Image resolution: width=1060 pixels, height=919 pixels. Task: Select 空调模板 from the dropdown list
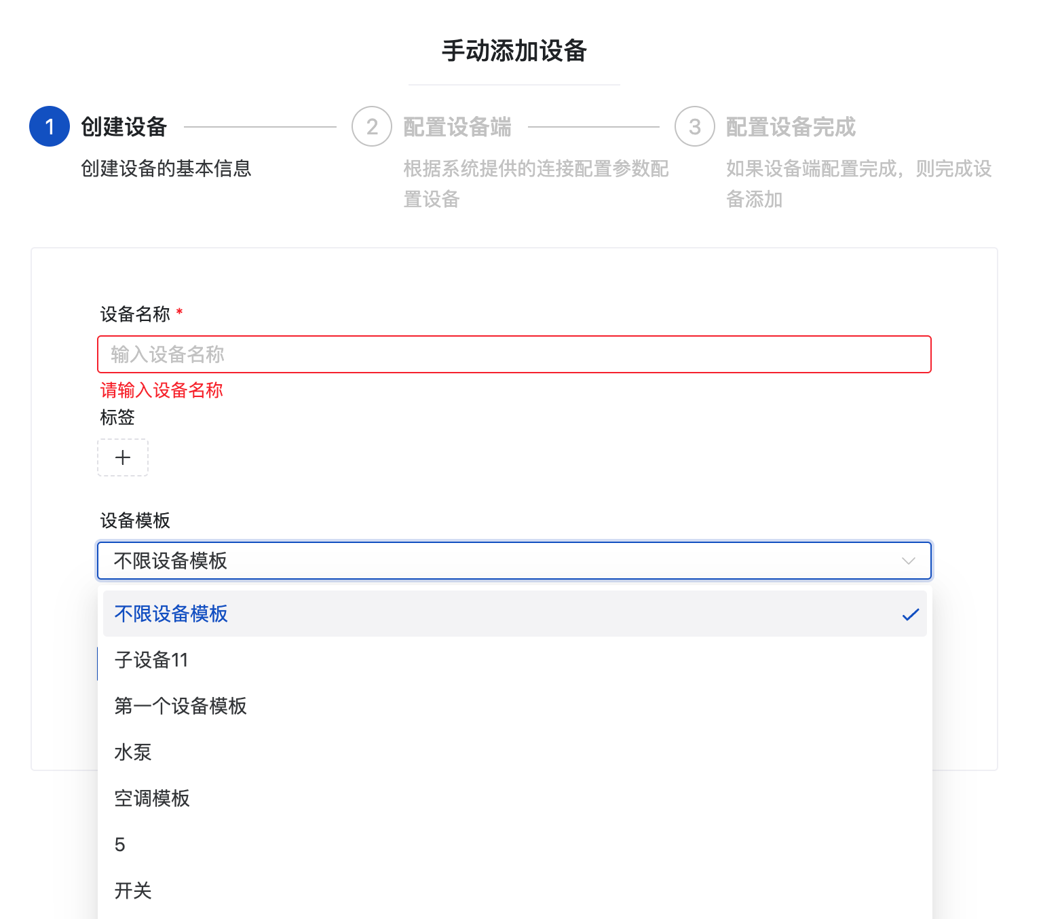(x=515, y=798)
